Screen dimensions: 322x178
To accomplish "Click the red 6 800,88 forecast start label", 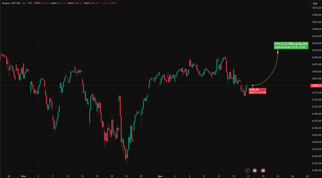I will [258, 91].
